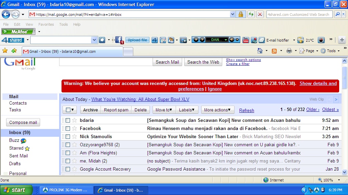Tick the checkbox for the bdaria email

click(x=68, y=120)
